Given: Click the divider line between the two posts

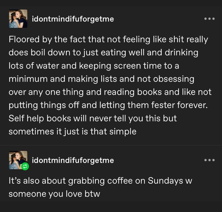Looking at the screenshot, I should (111, 145).
